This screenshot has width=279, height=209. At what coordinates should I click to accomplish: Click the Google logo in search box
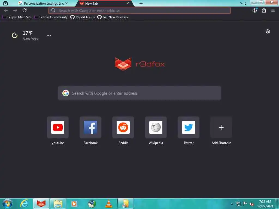click(x=66, y=93)
